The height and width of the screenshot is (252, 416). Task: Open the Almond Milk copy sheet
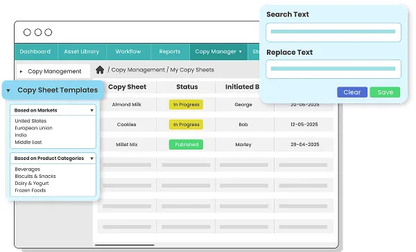[127, 105]
